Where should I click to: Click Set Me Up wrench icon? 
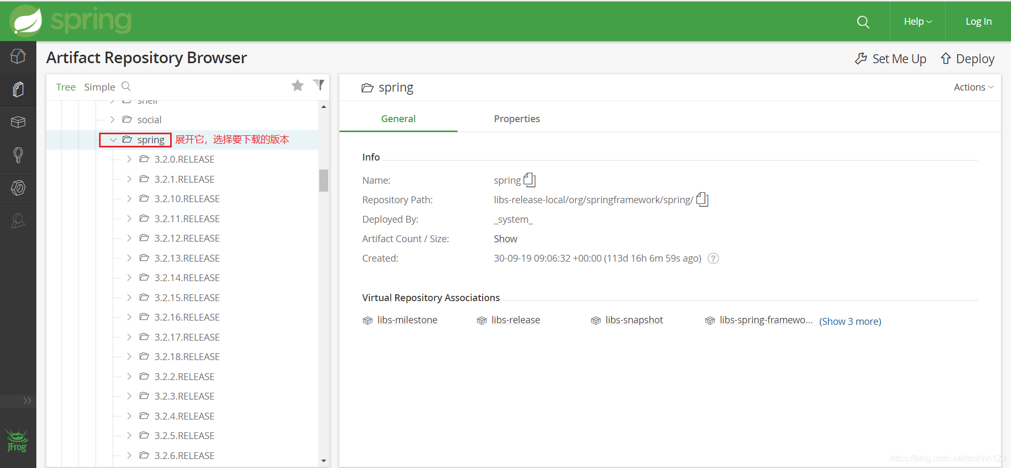tap(861, 58)
